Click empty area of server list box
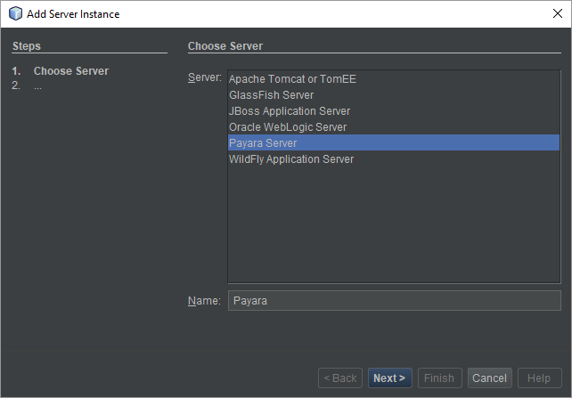Screen dimensions: 572x398 394,224
